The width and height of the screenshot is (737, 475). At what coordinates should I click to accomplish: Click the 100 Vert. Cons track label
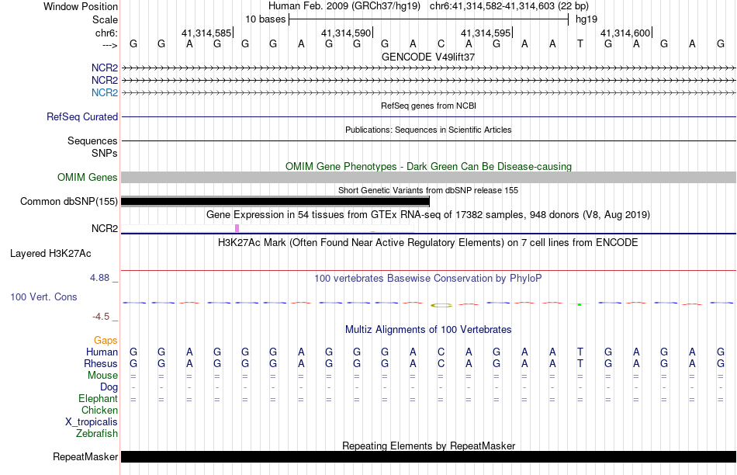(43, 296)
